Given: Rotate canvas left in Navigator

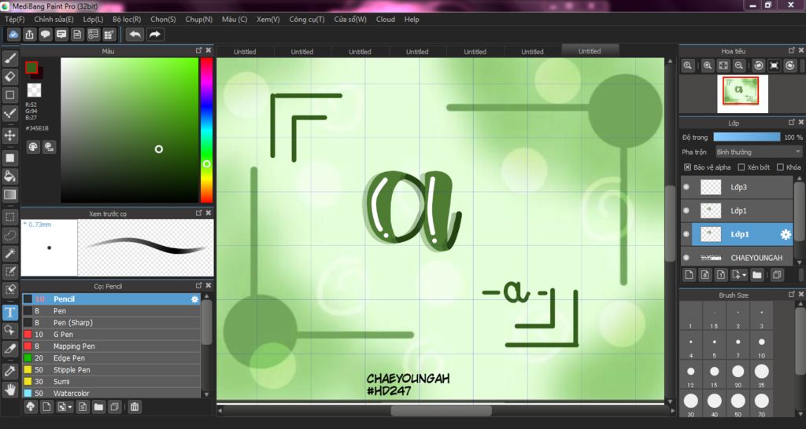Looking at the screenshot, I should point(758,66).
